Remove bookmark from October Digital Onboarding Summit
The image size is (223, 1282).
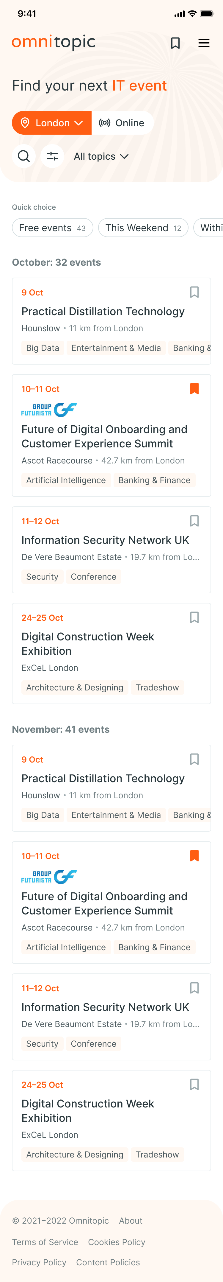(x=194, y=389)
